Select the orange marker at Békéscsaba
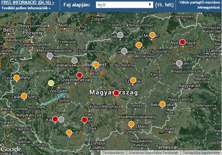Image resolution: width=222 pixels, height=155 pixels. 162,104
